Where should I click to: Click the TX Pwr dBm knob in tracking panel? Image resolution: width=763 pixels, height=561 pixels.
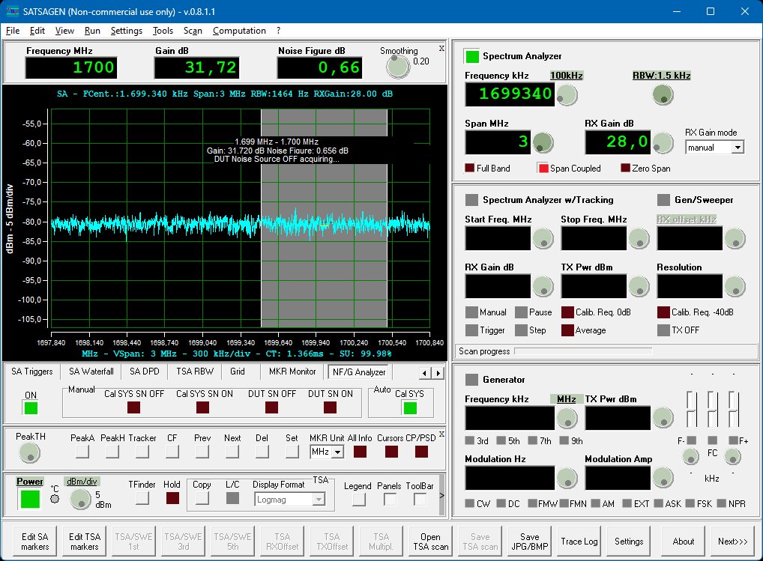pyautogui.click(x=639, y=286)
